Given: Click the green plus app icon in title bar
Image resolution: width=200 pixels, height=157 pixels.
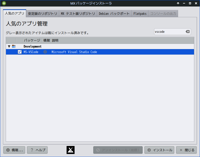Looking at the screenshot, I should 4,3.
